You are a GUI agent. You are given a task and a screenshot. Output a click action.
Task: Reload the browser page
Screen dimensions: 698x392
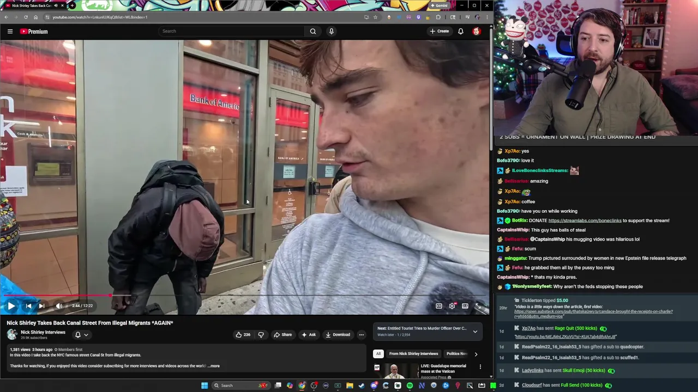(26, 17)
